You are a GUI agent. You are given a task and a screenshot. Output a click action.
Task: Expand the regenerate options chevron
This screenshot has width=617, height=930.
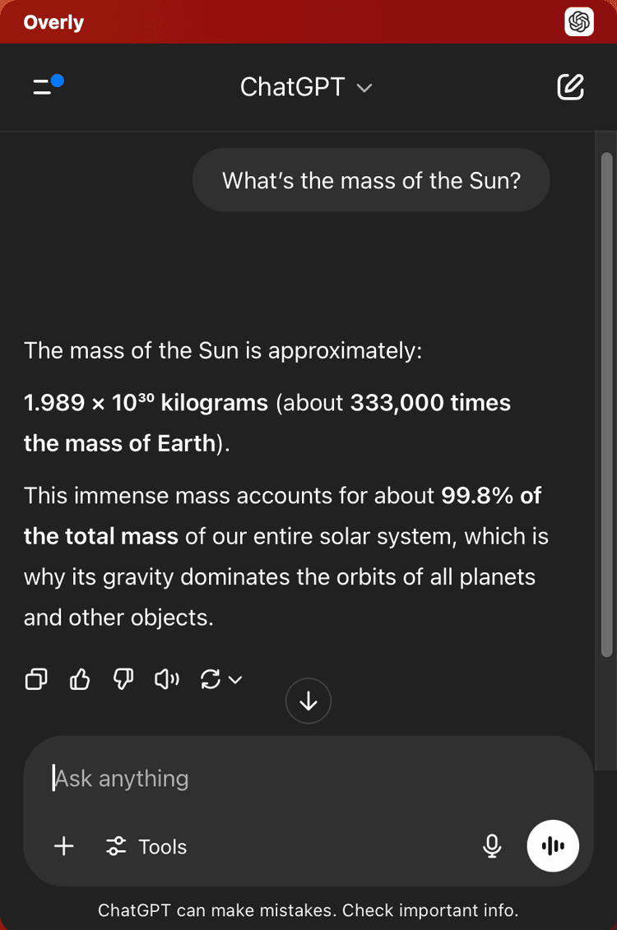[x=235, y=680]
